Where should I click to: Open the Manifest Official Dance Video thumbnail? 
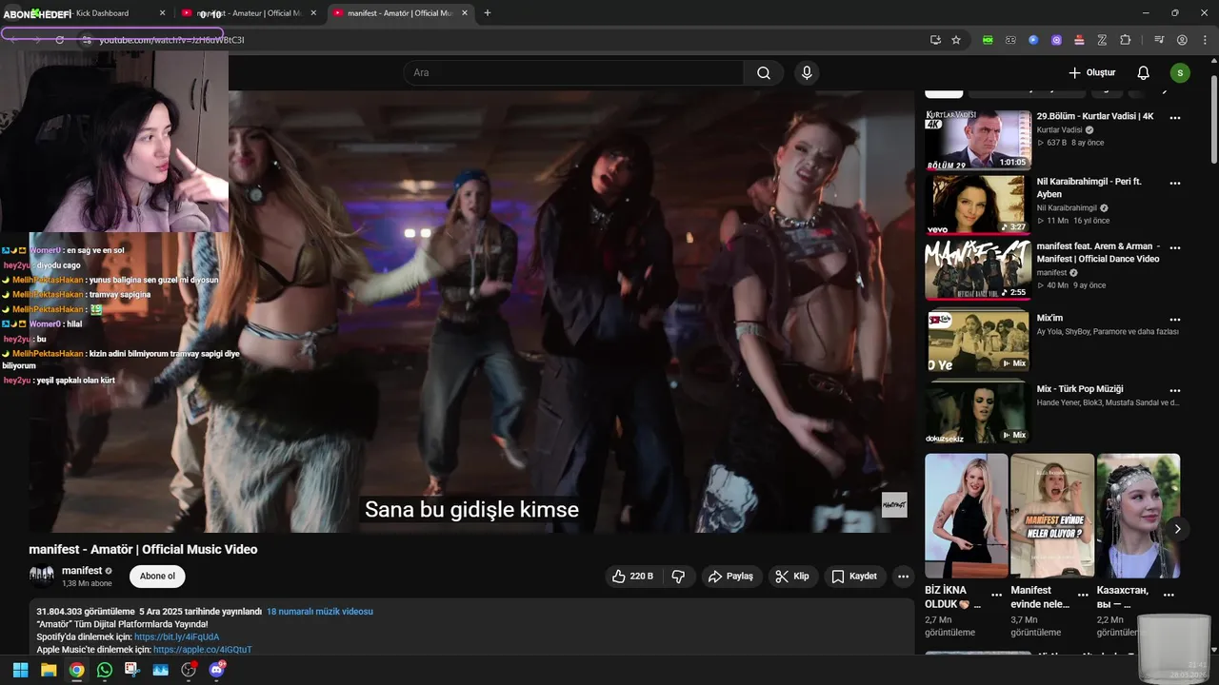(x=977, y=269)
